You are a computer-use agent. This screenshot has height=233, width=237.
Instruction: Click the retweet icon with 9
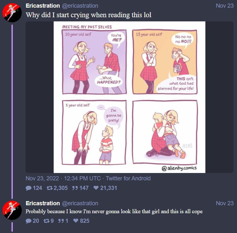(x=46, y=221)
